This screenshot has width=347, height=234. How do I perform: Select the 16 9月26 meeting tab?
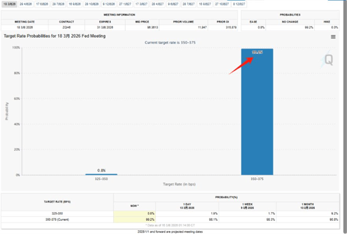[75, 3]
